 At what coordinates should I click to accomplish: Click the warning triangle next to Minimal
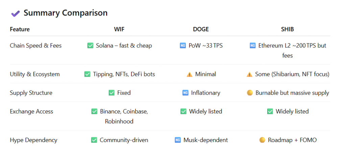tap(190, 74)
